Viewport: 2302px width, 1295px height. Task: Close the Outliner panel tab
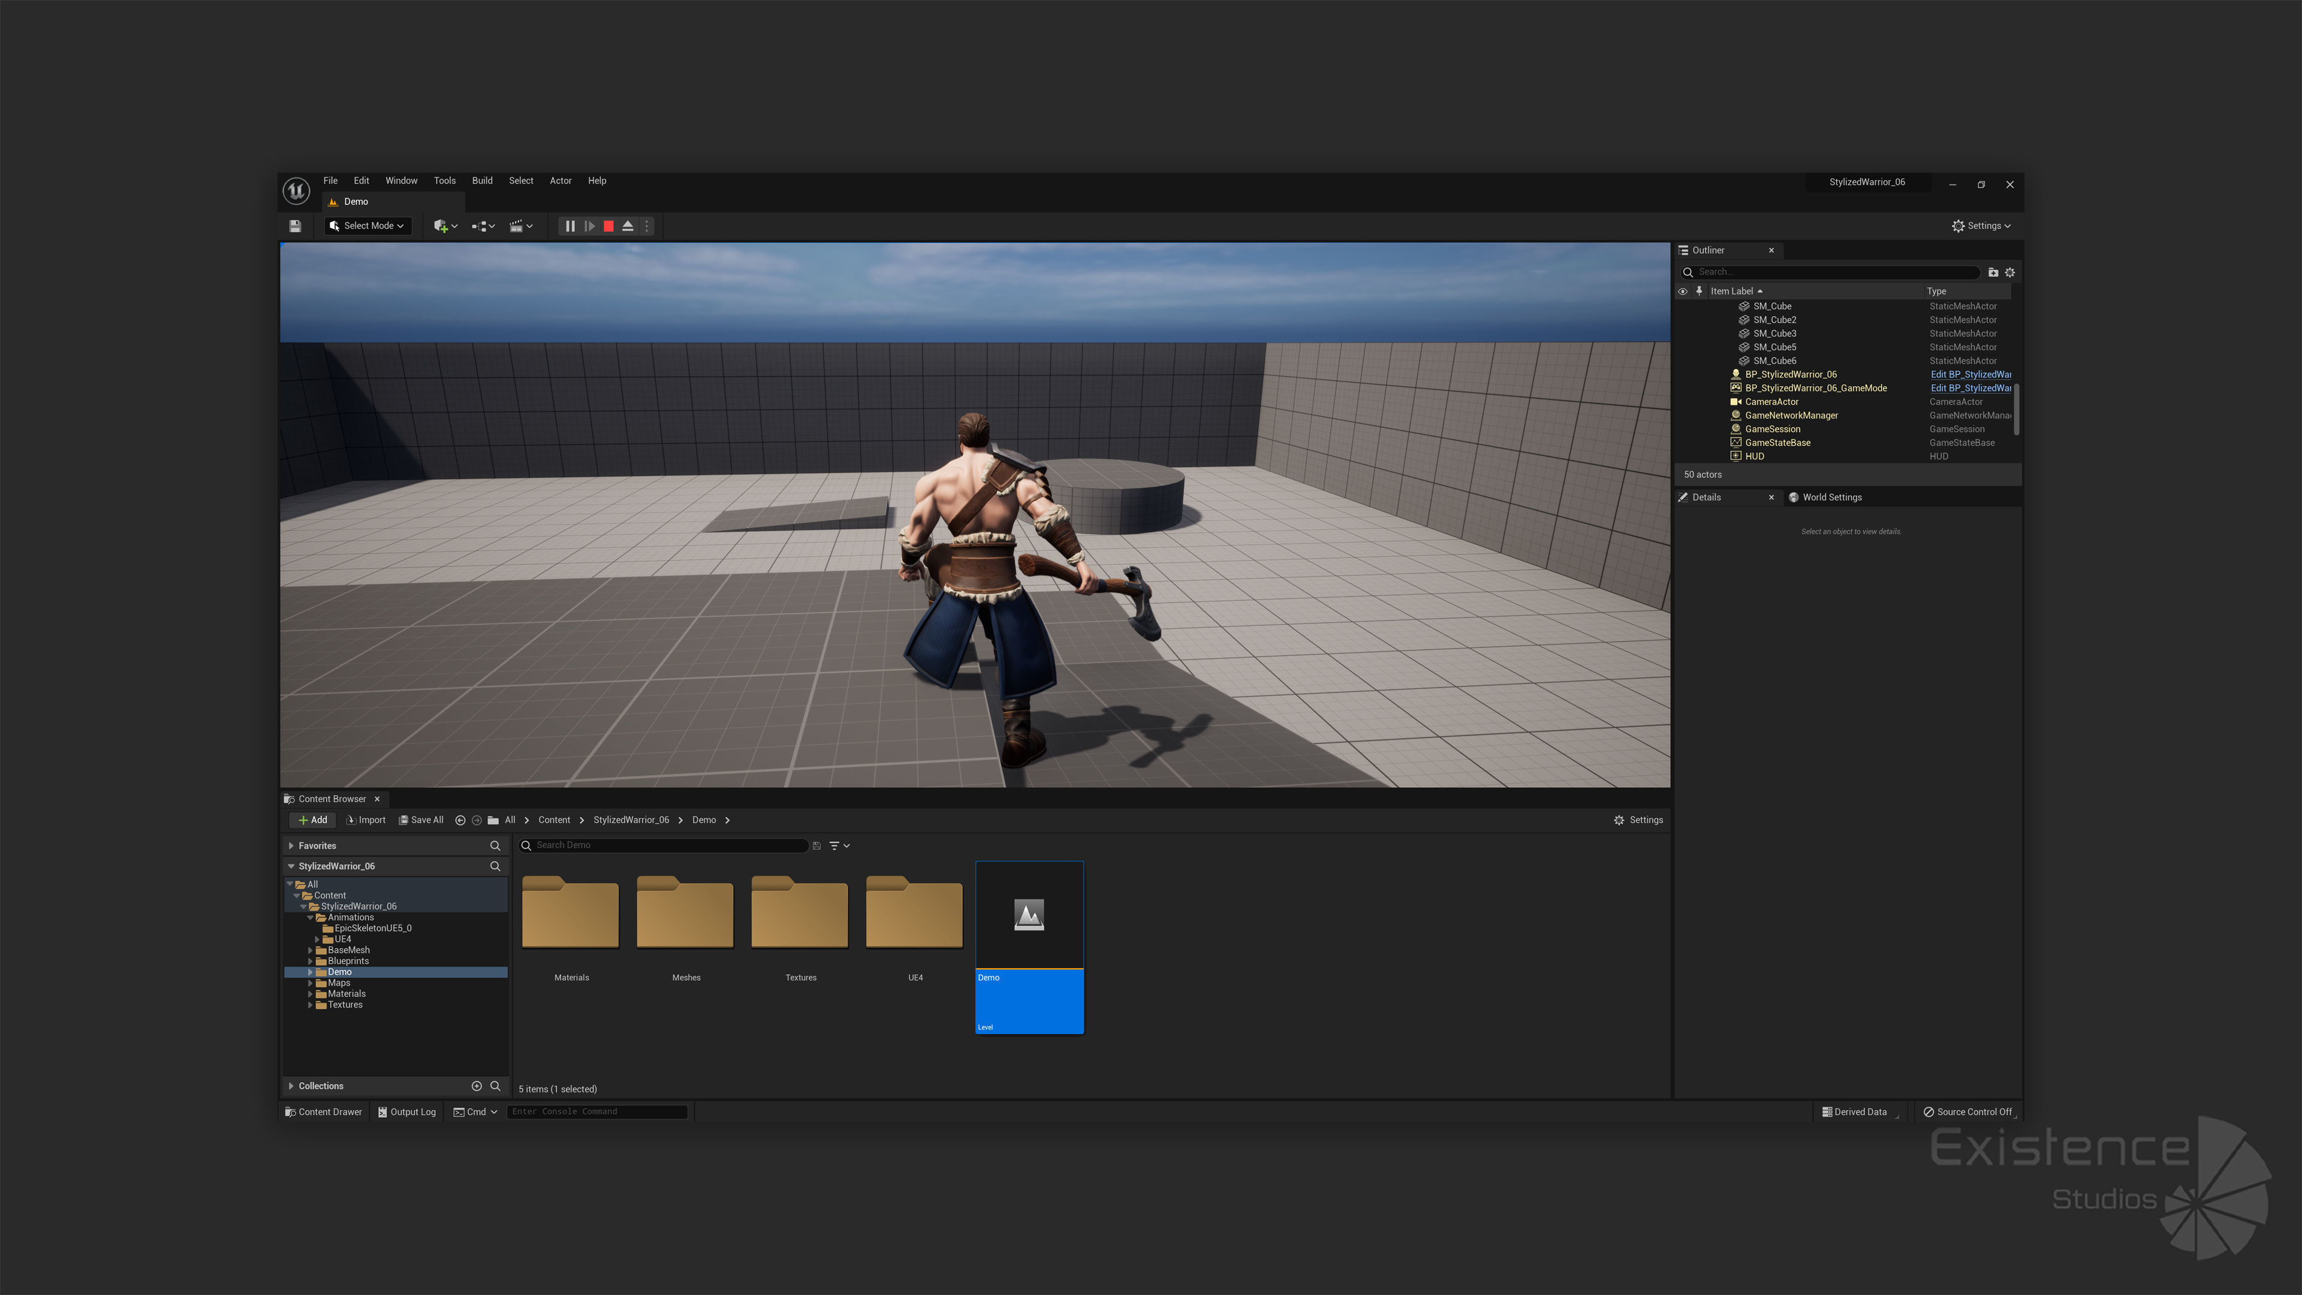1771,250
